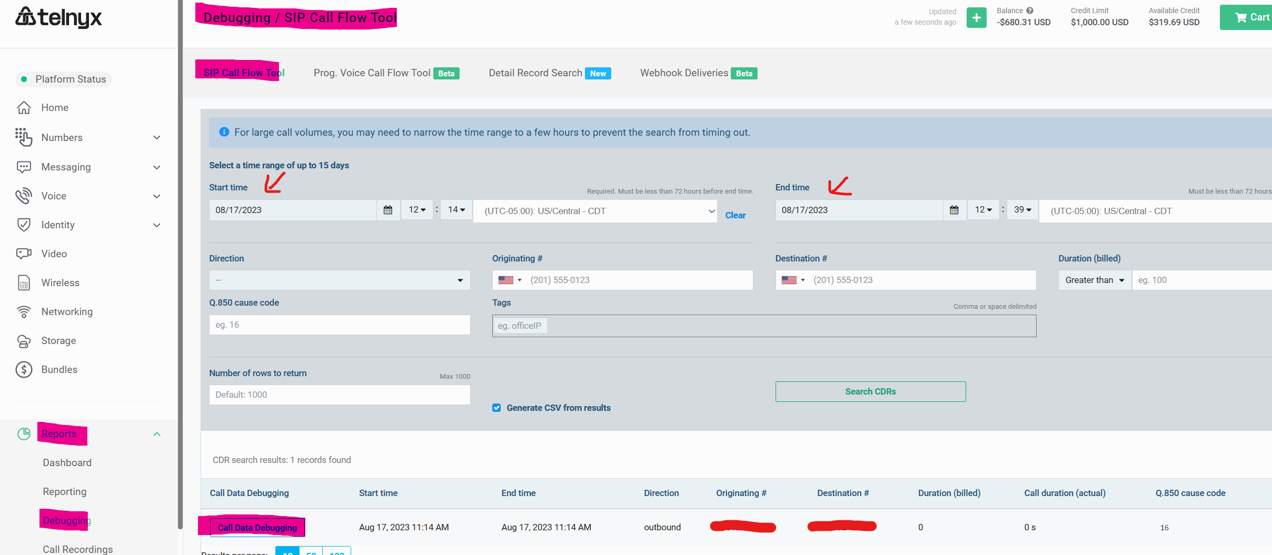Open the Originating # country flag selector
This screenshot has height=555, width=1272.
point(510,280)
